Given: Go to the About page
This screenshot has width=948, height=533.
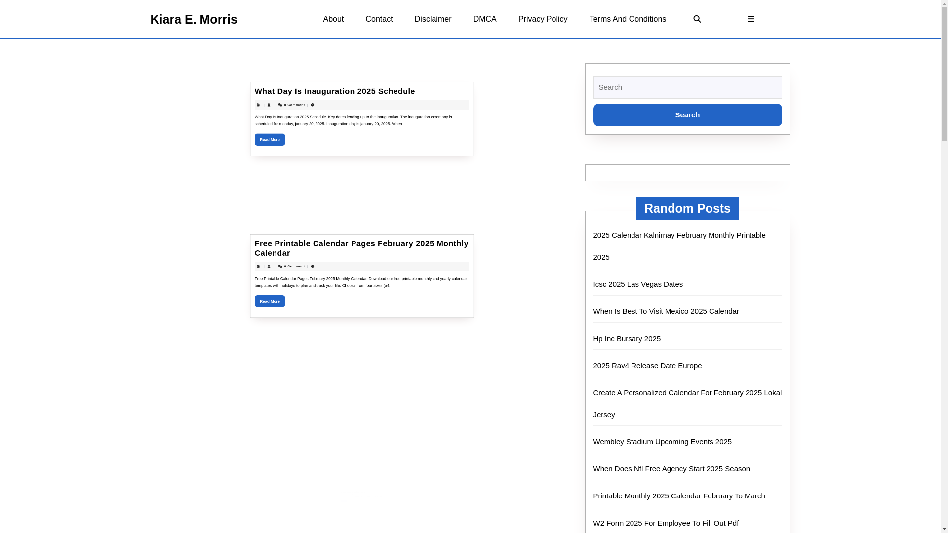Looking at the screenshot, I should [333, 19].
